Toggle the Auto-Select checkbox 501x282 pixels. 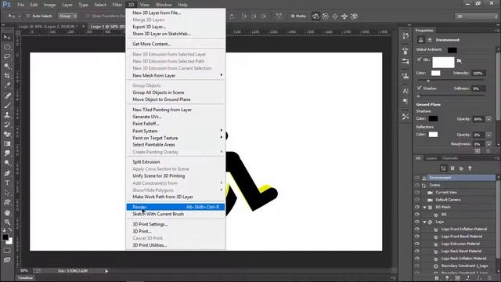pyautogui.click(x=28, y=16)
